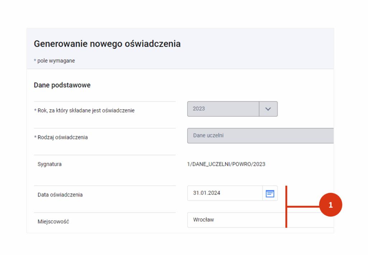Select the signature text 1/DANE_UCZELNI/POWRO/2023
This screenshot has height=255, width=368.
coord(226,164)
